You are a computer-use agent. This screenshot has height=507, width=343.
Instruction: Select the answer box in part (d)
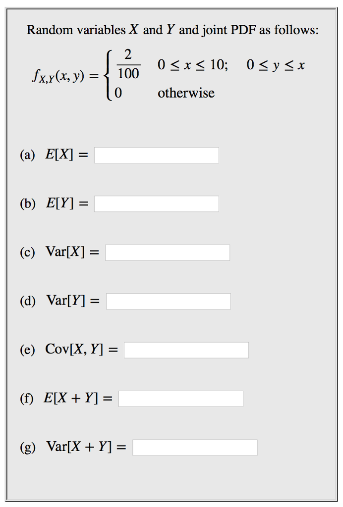169,301
